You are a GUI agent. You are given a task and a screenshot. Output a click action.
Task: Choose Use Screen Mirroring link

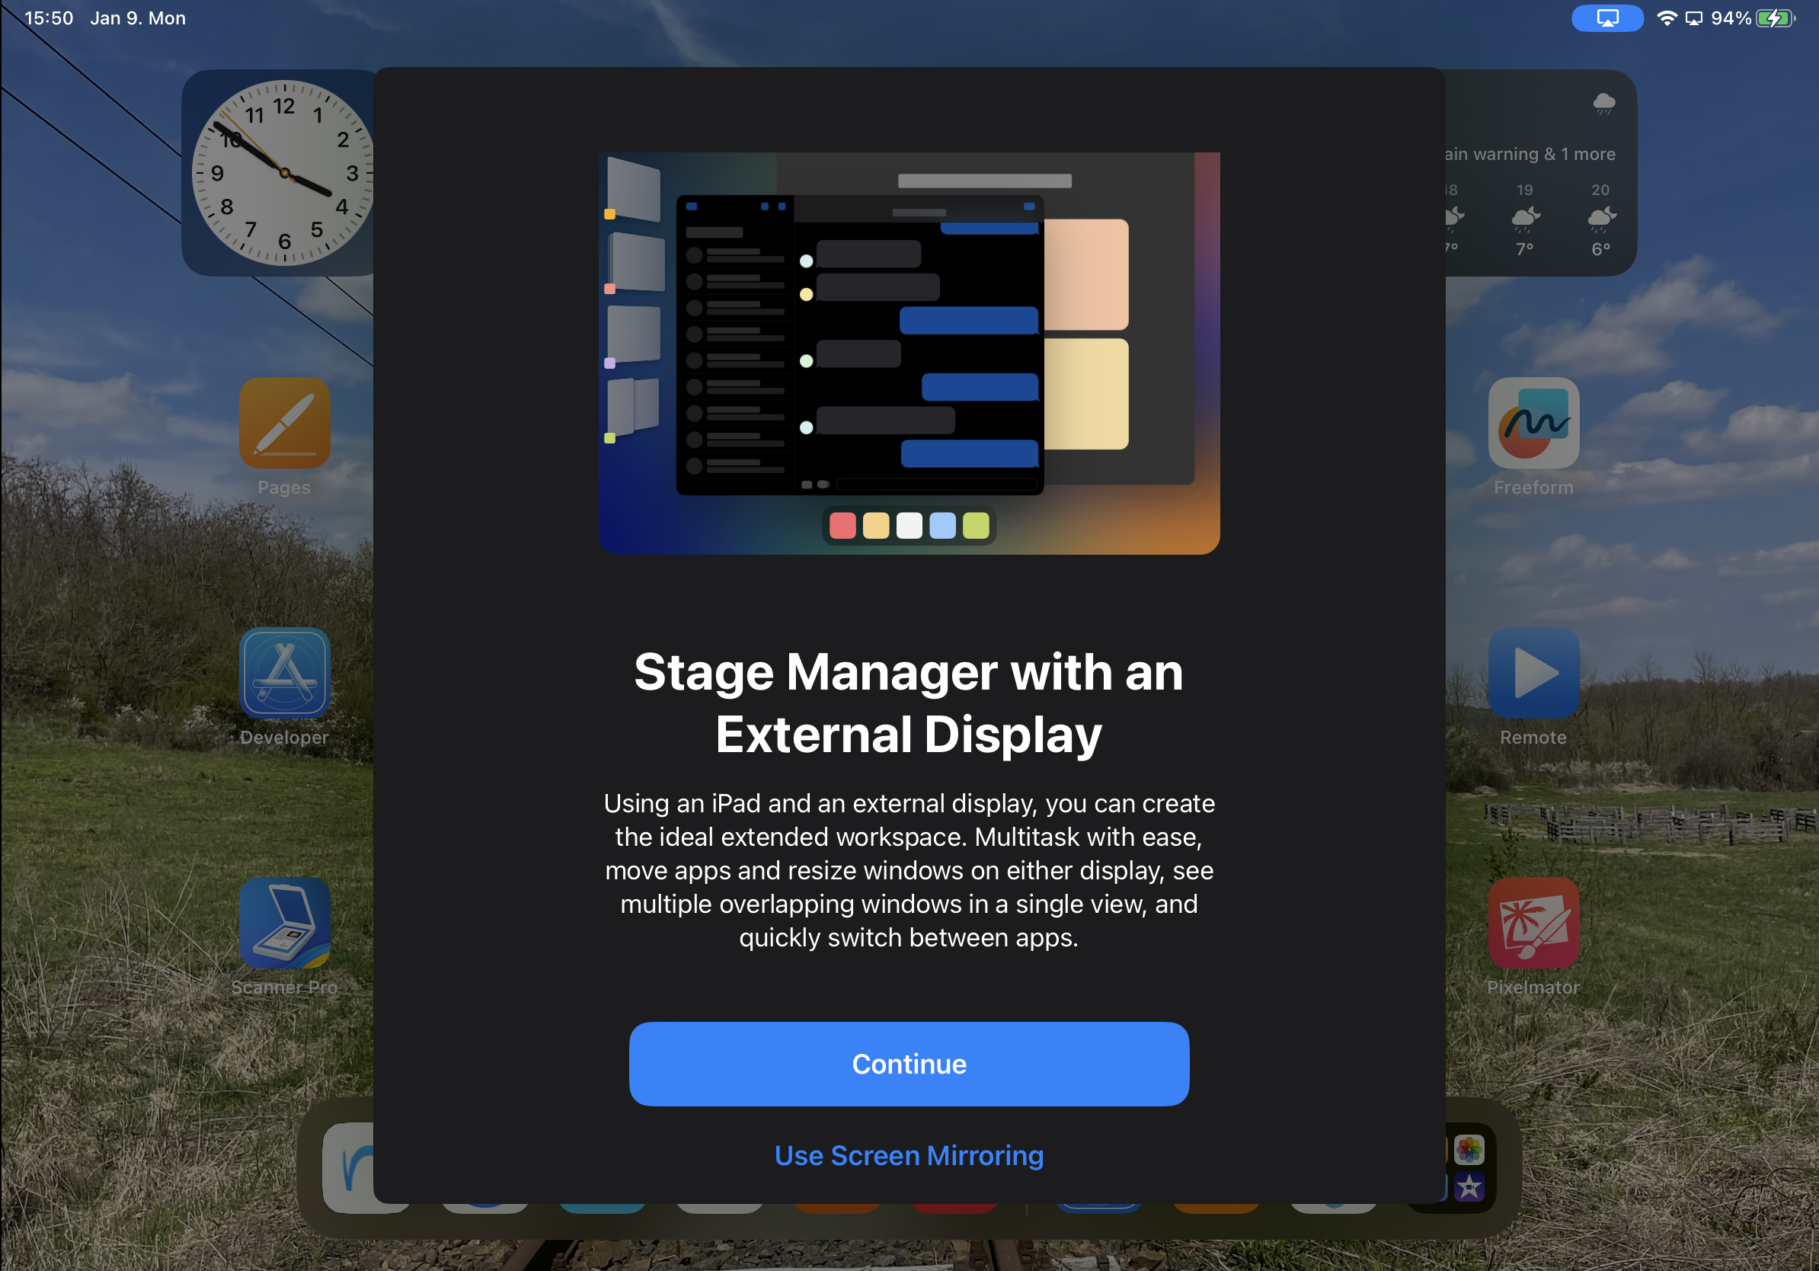[909, 1155]
